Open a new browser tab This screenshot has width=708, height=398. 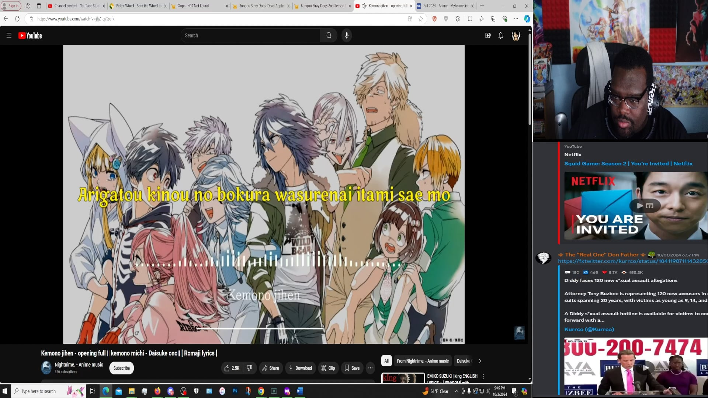(x=482, y=6)
